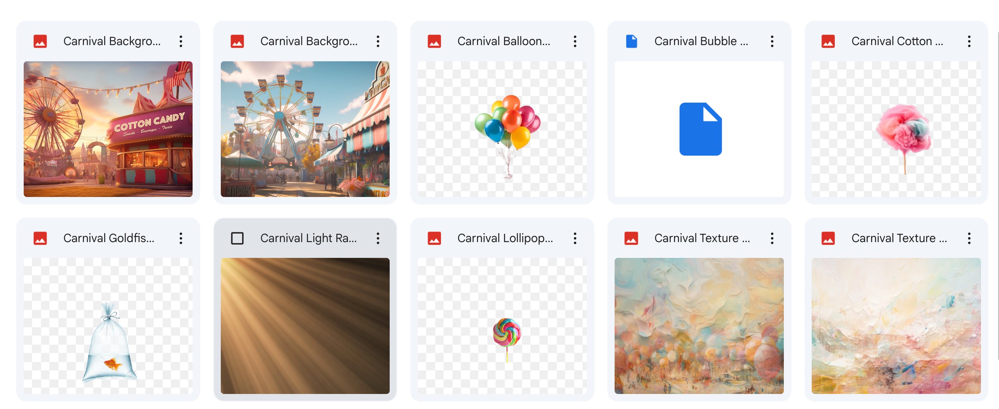Viewport: 999px width, 409px height.
Task: Click the first Carnival Texture file name
Action: 702,238
